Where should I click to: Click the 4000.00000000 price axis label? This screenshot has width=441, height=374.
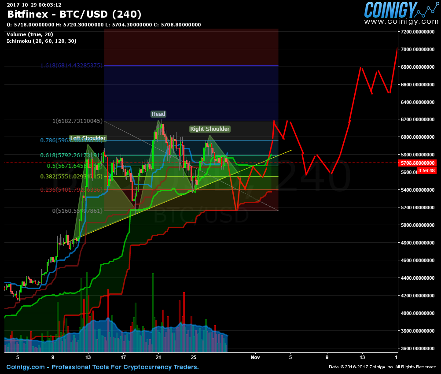[x=418, y=313]
